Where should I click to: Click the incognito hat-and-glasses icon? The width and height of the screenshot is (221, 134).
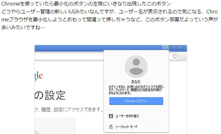pos(111,127)
